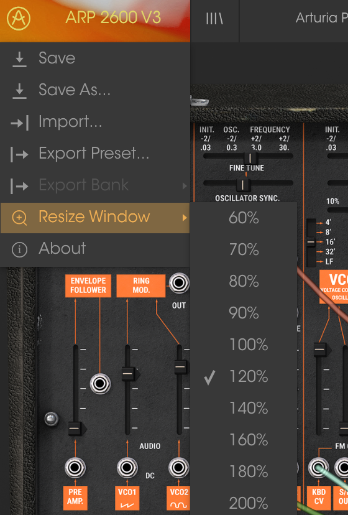
Task: Click the VCO1 sawtooth input jack
Action: [127, 467]
